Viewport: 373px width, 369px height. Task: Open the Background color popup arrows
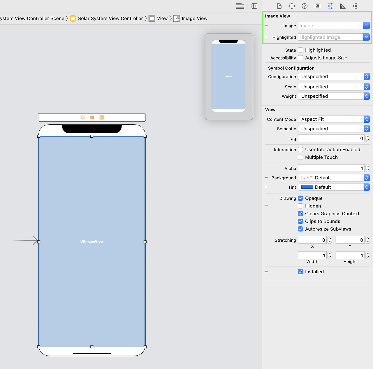(x=367, y=178)
